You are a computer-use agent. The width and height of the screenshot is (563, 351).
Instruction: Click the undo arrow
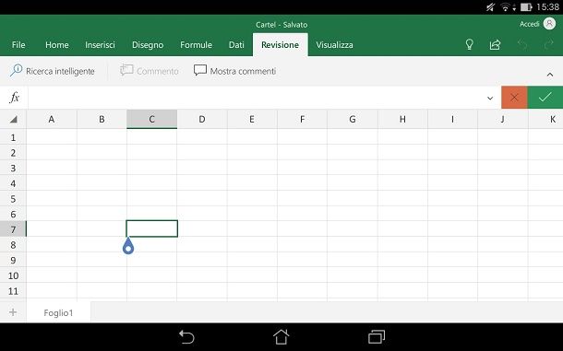(522, 45)
